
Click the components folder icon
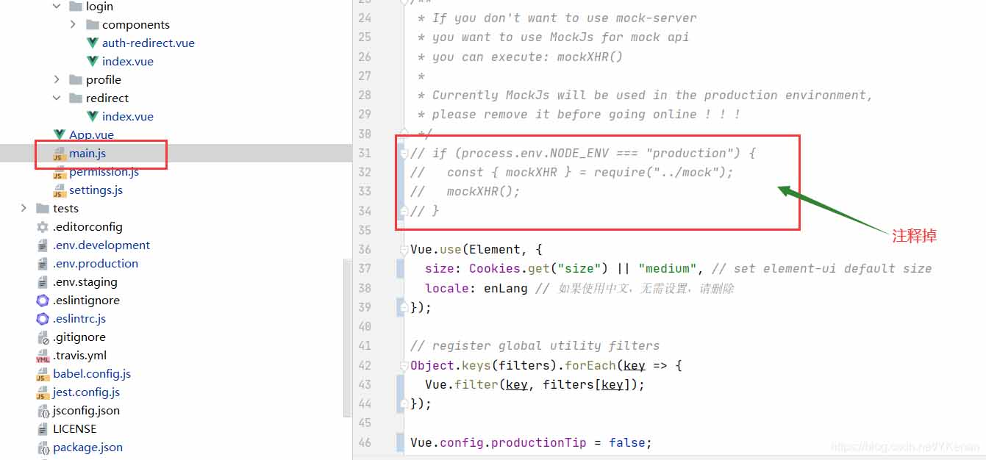[93, 25]
